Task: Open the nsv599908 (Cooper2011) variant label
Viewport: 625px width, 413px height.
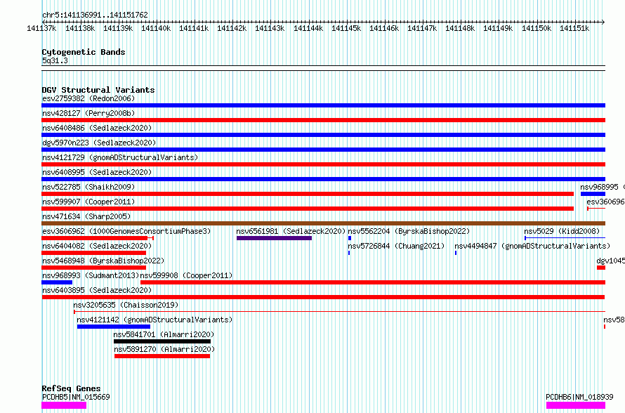Action: pyautogui.click(x=186, y=275)
